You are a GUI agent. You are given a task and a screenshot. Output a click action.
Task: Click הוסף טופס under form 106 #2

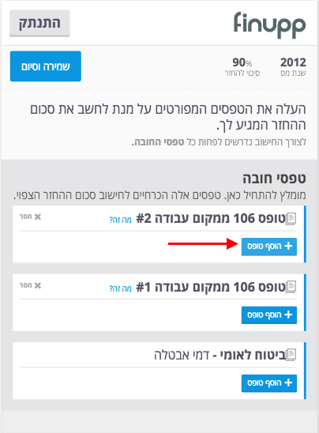coord(269,247)
